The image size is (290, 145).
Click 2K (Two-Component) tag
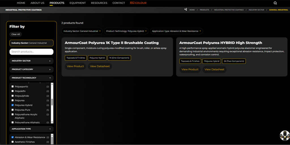pos(234,61)
